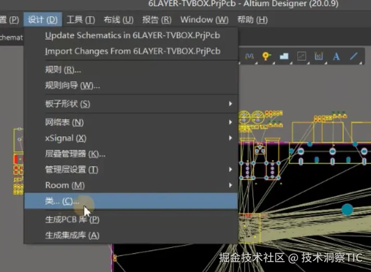Open 规则向导 (W)... rule wizard
The width and height of the screenshot is (371, 272).
pos(131,85)
